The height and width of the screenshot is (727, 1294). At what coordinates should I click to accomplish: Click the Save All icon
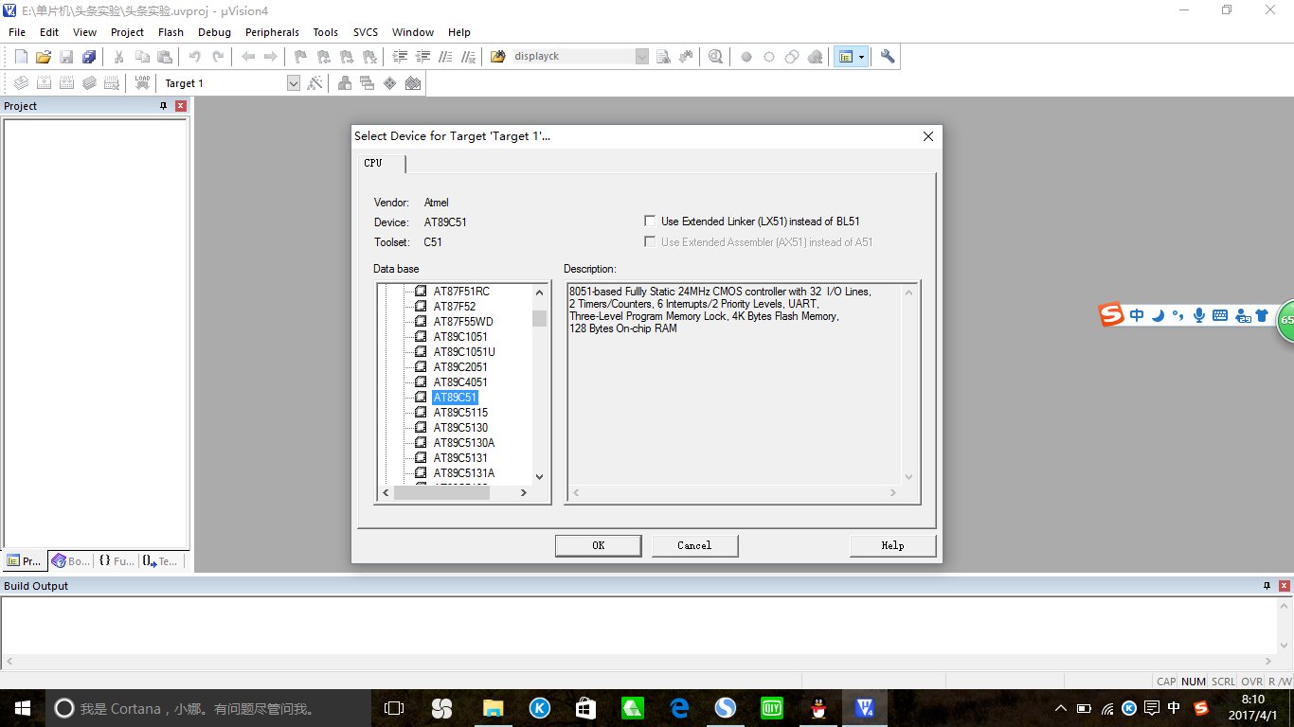coord(89,57)
